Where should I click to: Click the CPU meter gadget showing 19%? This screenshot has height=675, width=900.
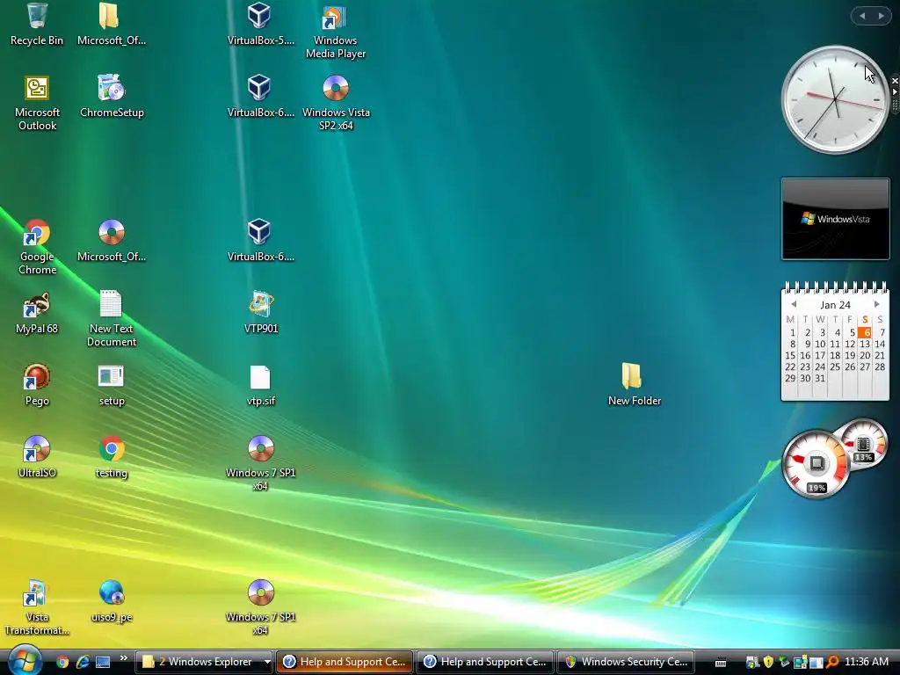pyautogui.click(x=816, y=464)
